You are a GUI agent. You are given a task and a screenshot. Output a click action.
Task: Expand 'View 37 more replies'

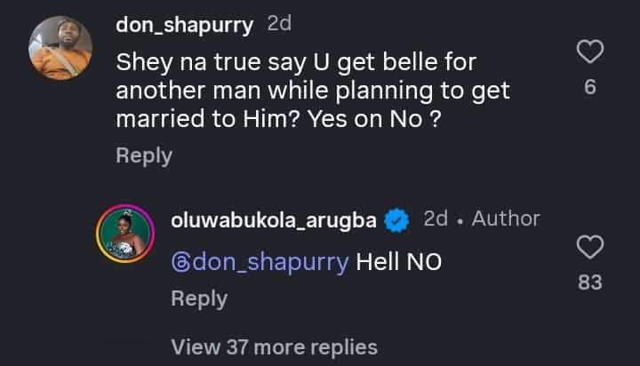pos(274,346)
